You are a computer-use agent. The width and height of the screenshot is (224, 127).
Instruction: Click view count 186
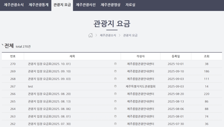click(x=207, y=71)
